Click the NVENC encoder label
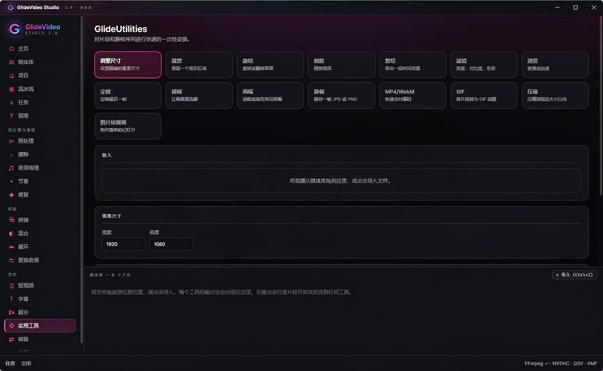 pyautogui.click(x=561, y=363)
